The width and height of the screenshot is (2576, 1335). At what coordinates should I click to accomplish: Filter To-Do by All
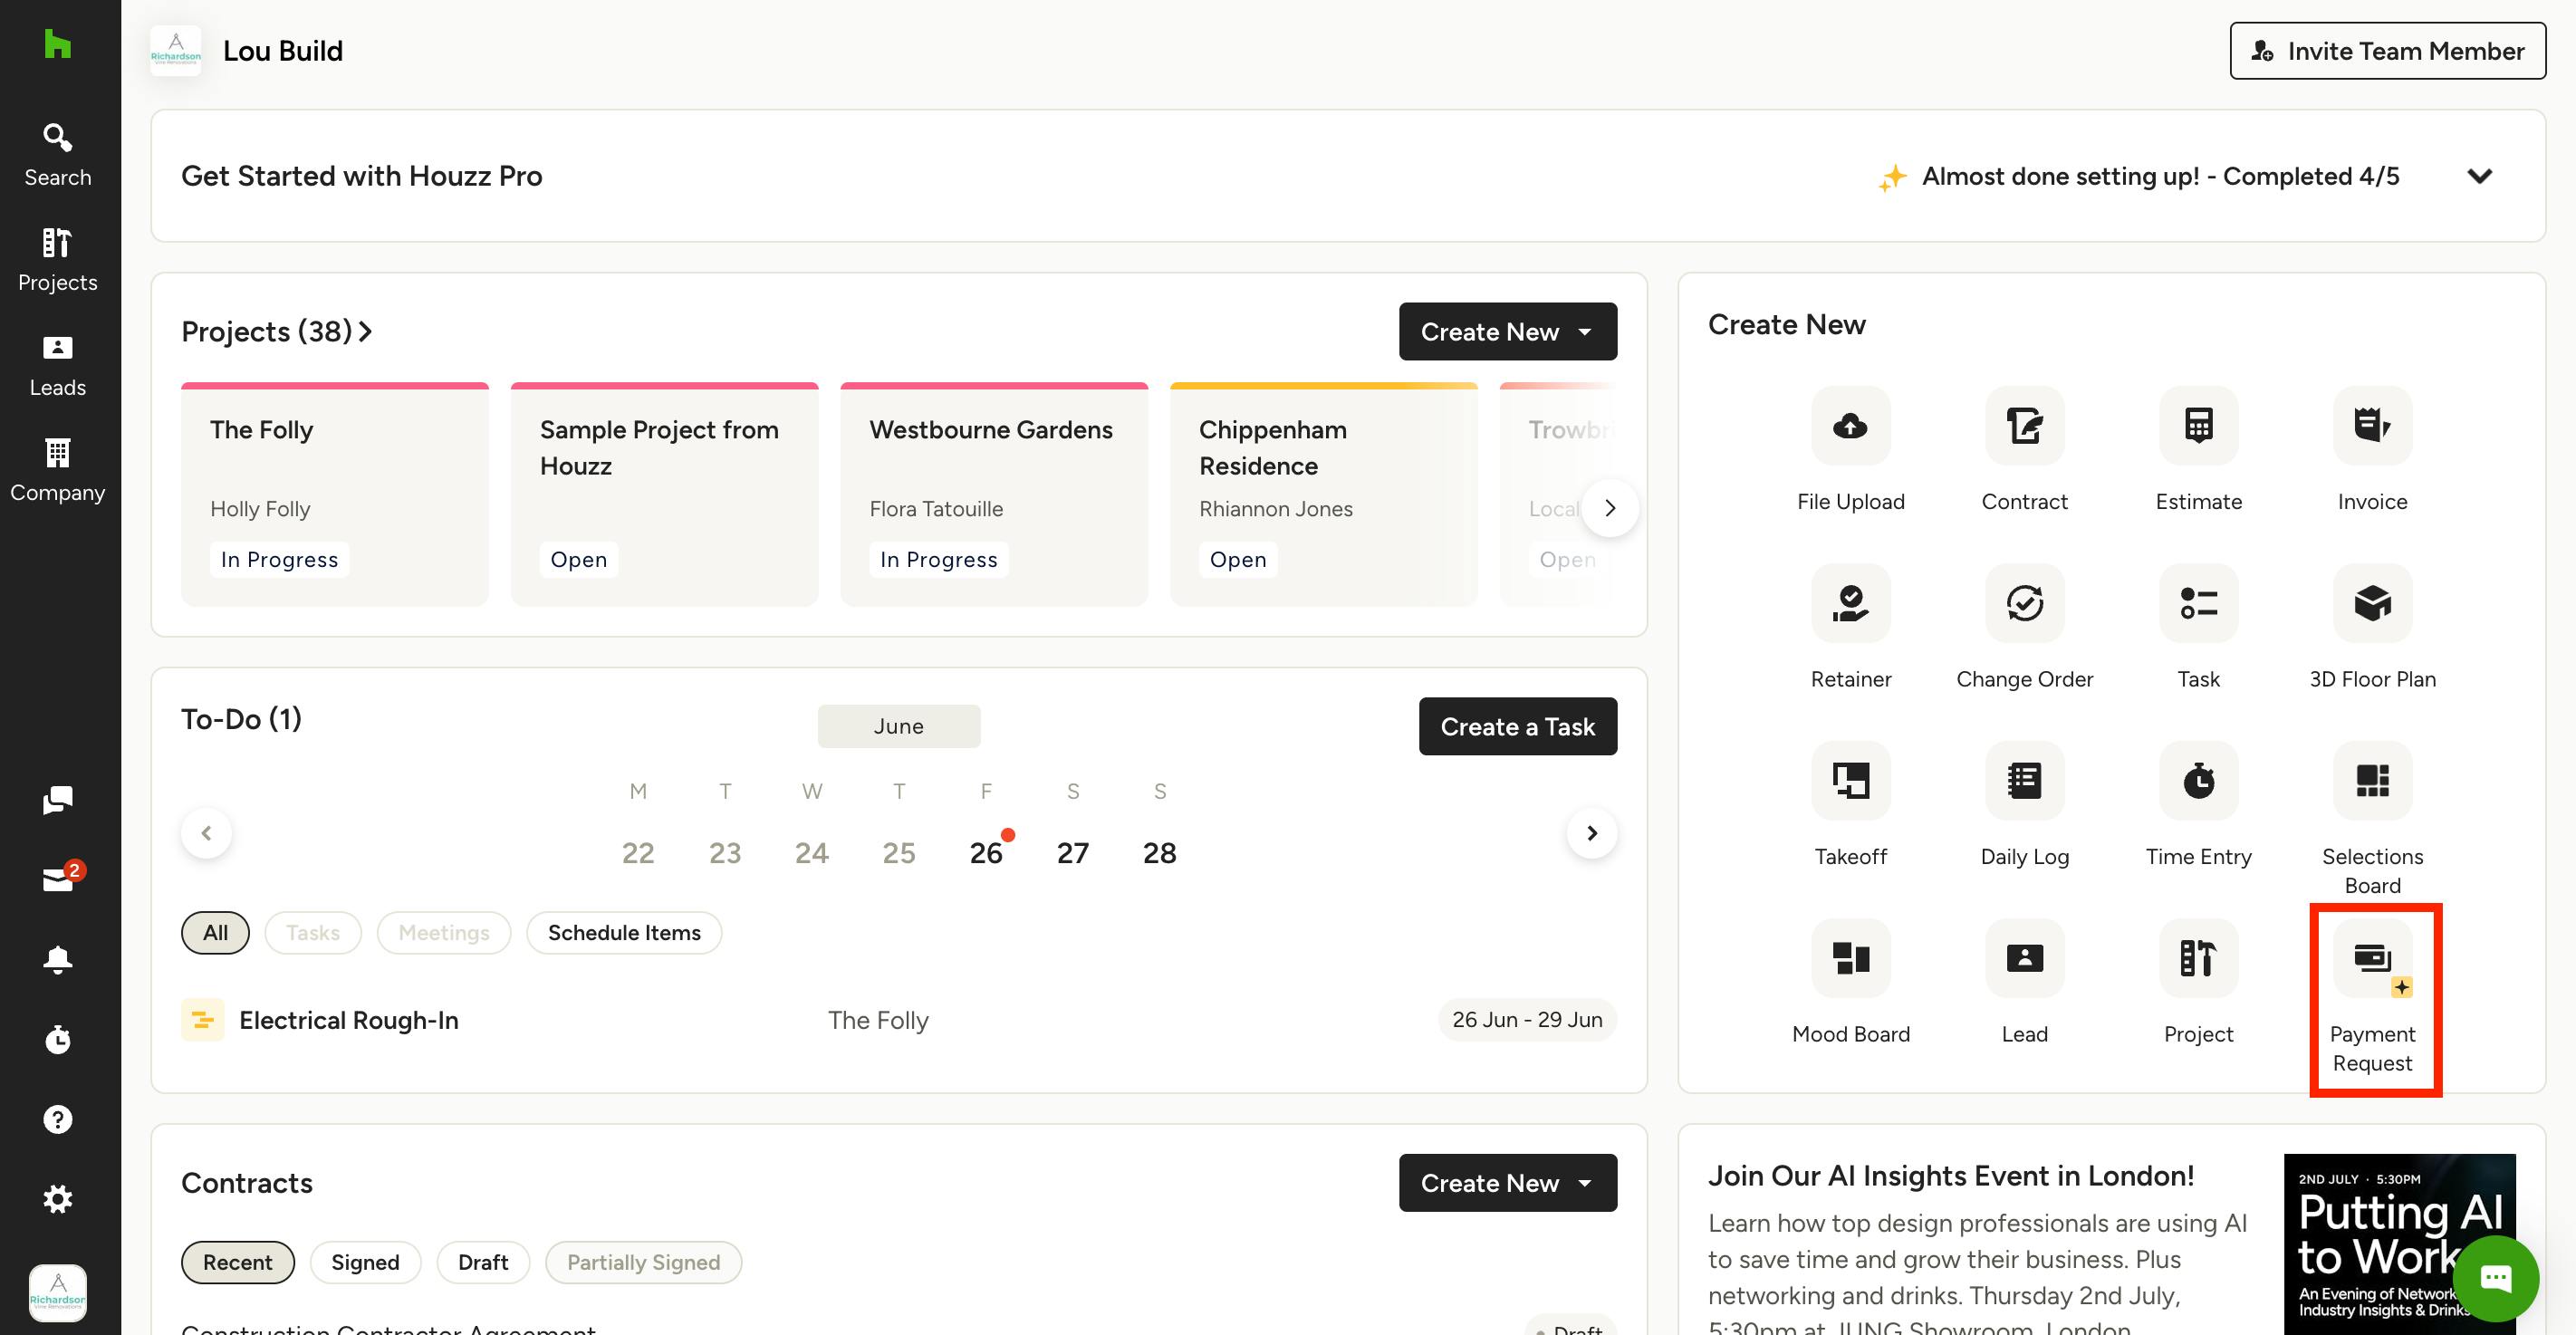tap(215, 932)
